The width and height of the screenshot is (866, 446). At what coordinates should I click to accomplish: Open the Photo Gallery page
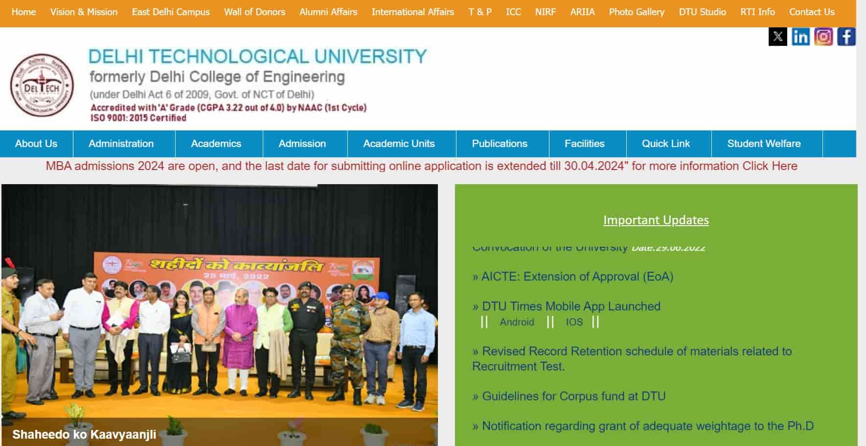click(637, 12)
